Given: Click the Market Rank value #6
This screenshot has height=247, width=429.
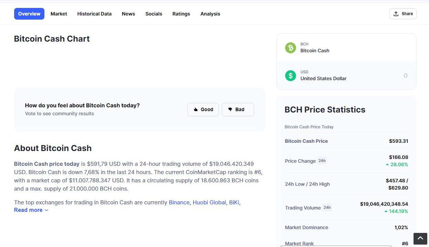Looking at the screenshot, I should 405,244.
